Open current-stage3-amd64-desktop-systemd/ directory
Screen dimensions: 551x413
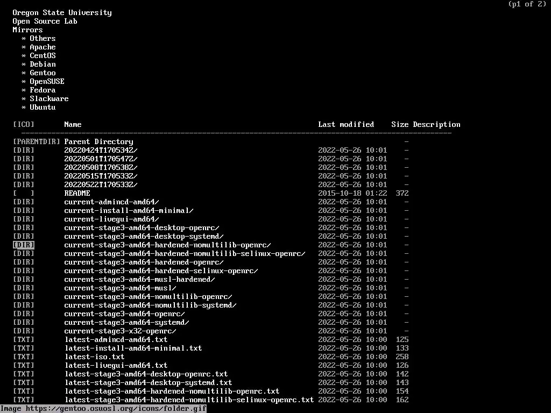(144, 237)
